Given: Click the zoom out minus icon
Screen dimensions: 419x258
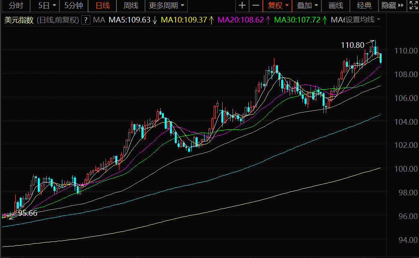Looking at the screenshot, I should coord(255,6).
